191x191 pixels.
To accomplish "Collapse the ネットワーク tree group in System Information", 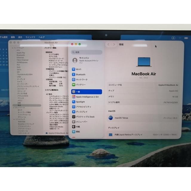I will [14, 108].
